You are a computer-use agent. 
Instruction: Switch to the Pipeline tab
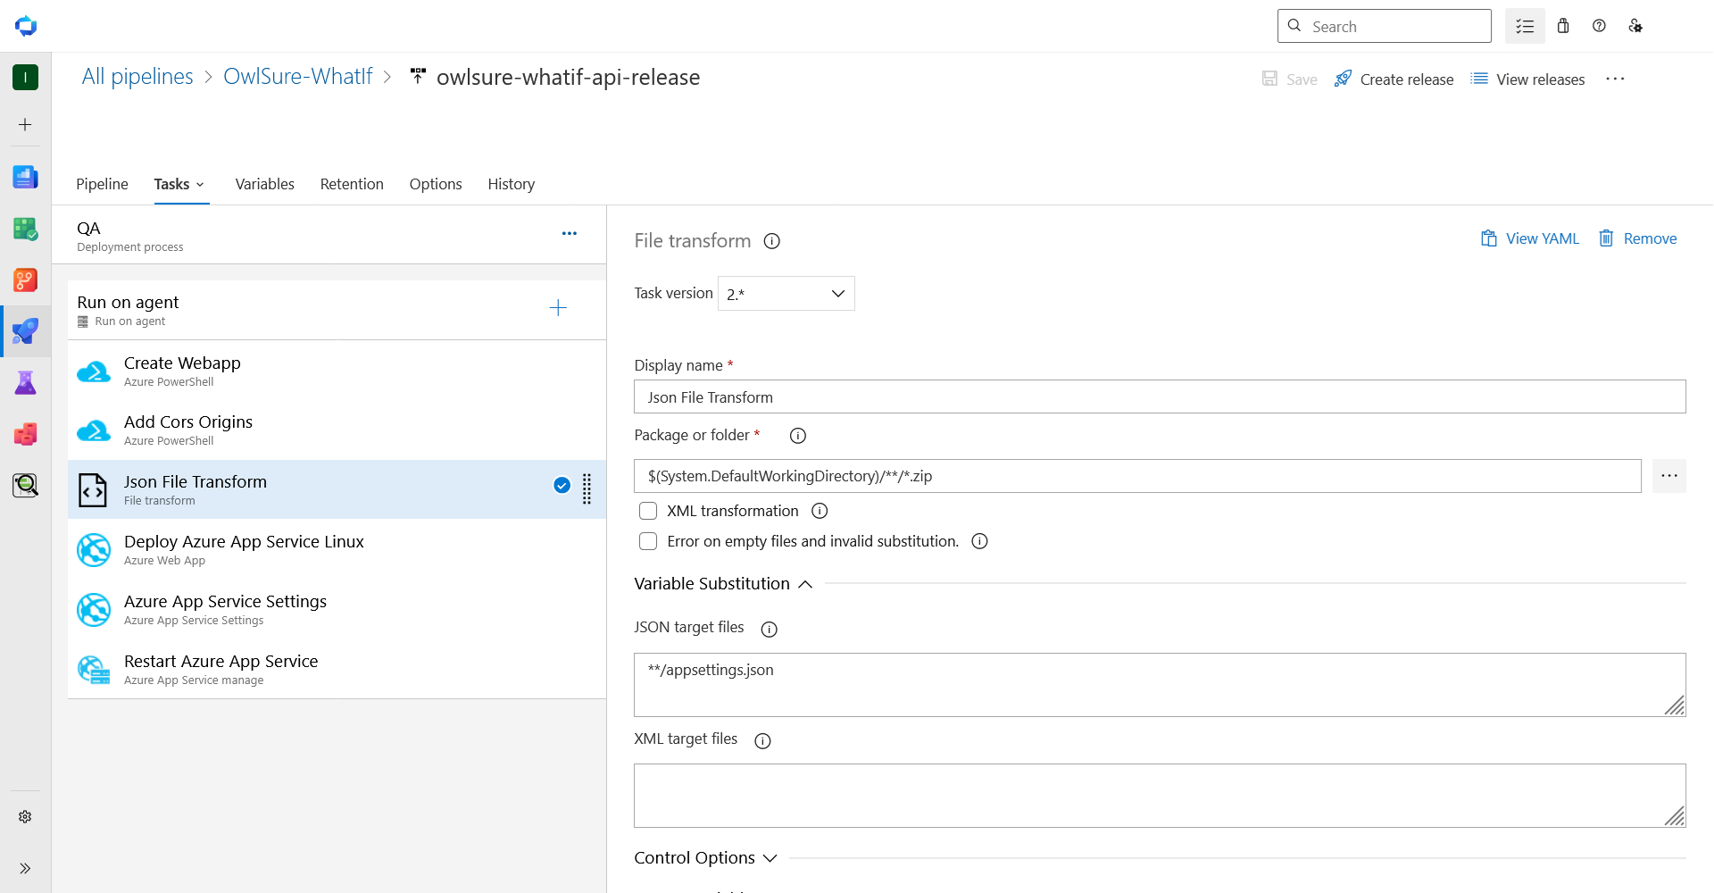click(102, 184)
